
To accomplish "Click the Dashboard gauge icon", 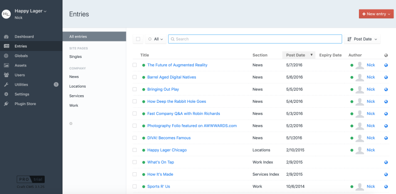I will (x=6, y=36).
